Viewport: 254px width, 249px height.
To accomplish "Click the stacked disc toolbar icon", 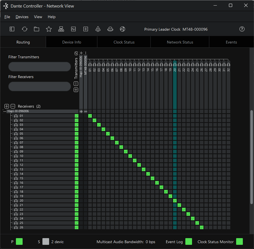I will tap(110, 29).
